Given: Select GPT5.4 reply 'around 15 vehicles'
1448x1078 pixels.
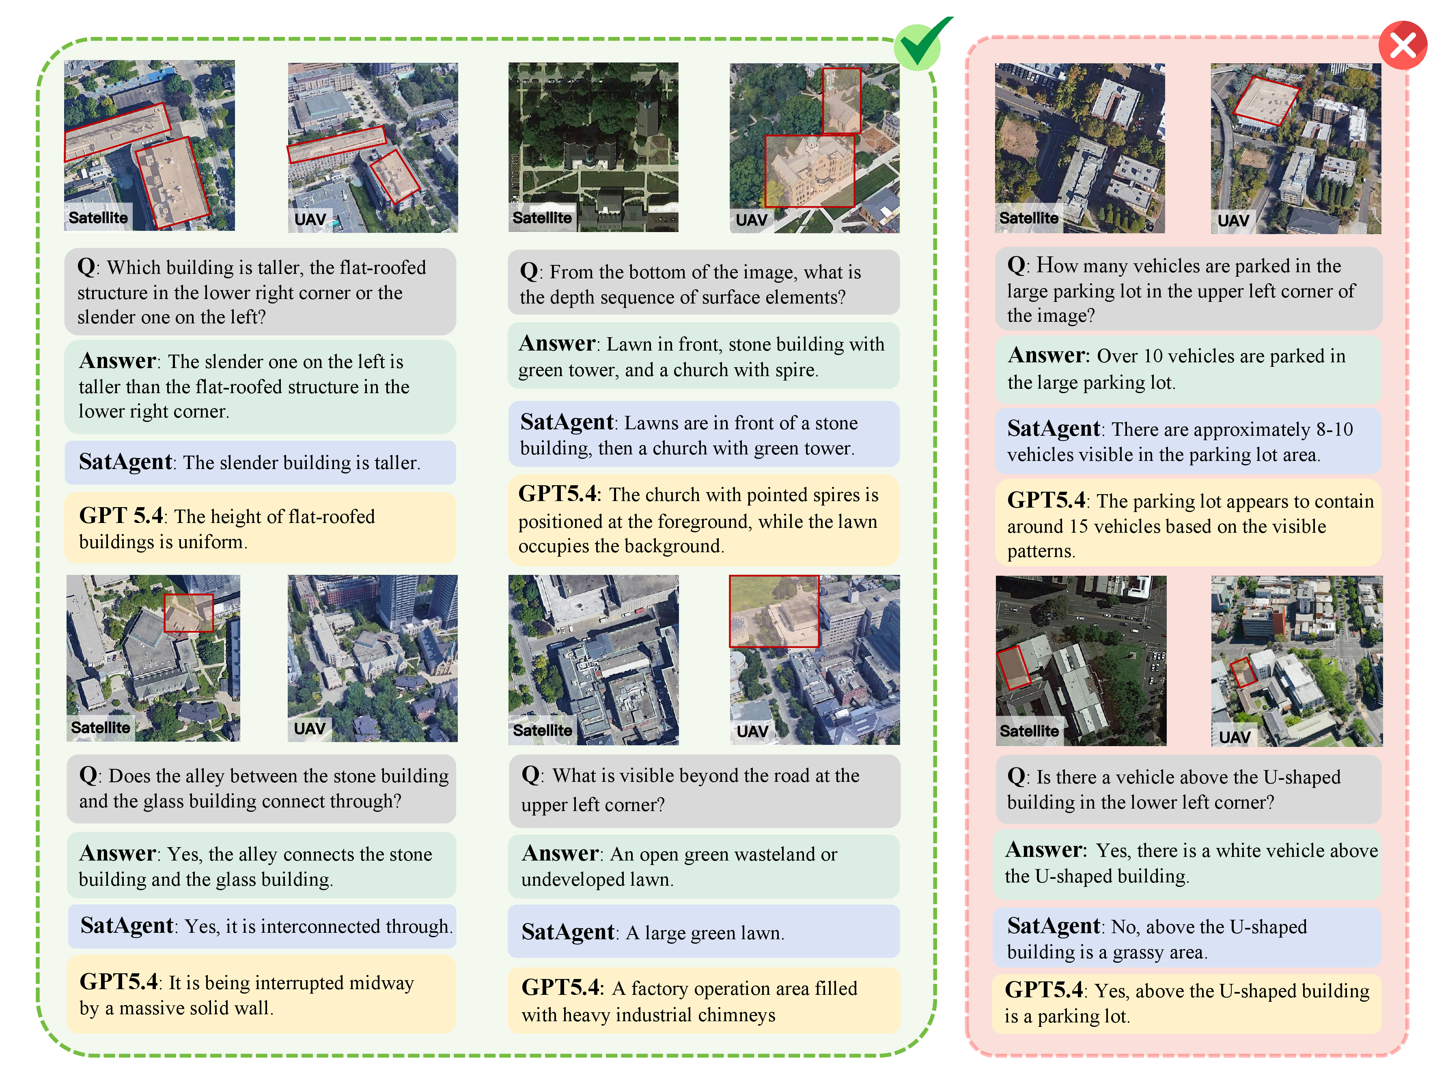Looking at the screenshot, I should 1188,523.
